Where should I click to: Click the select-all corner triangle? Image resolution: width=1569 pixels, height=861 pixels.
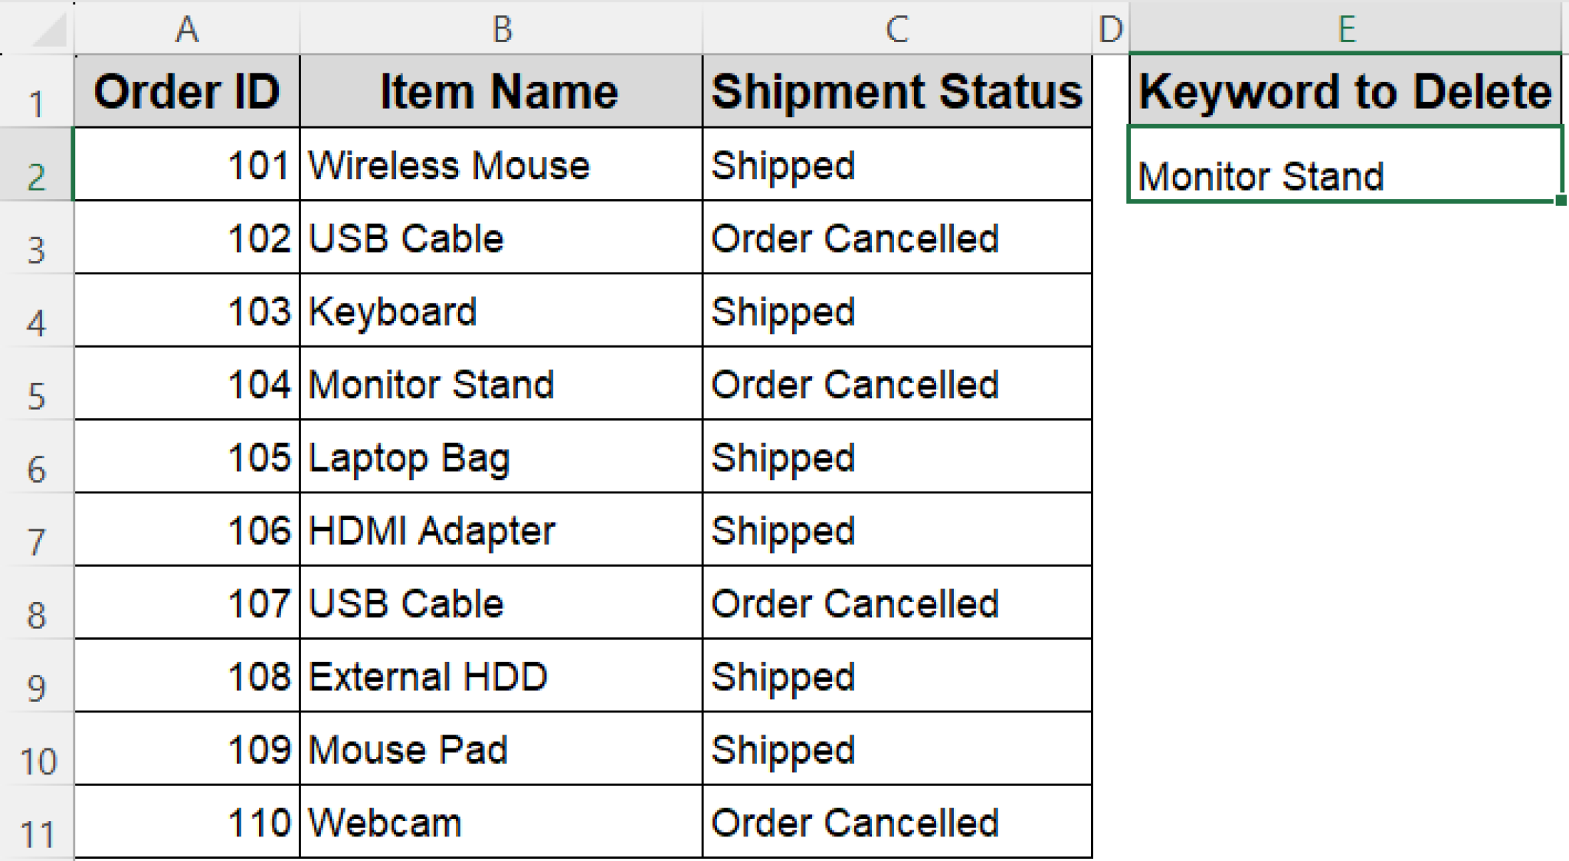point(47,31)
